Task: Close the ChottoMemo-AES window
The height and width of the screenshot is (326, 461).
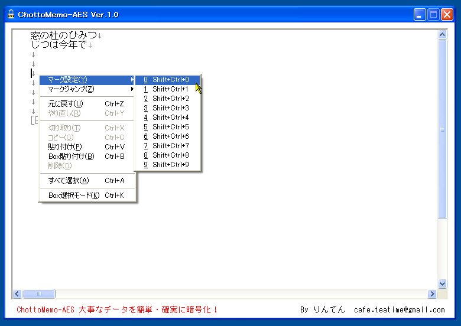Action: coord(447,14)
